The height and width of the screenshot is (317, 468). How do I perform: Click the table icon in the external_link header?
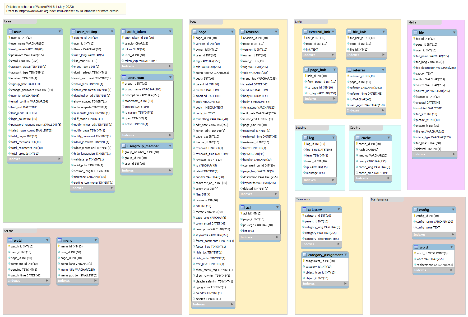click(x=305, y=32)
